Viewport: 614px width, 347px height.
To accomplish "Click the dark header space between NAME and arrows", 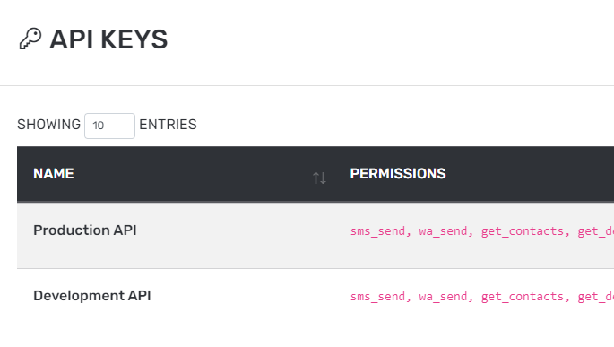I will pyautogui.click(x=192, y=174).
